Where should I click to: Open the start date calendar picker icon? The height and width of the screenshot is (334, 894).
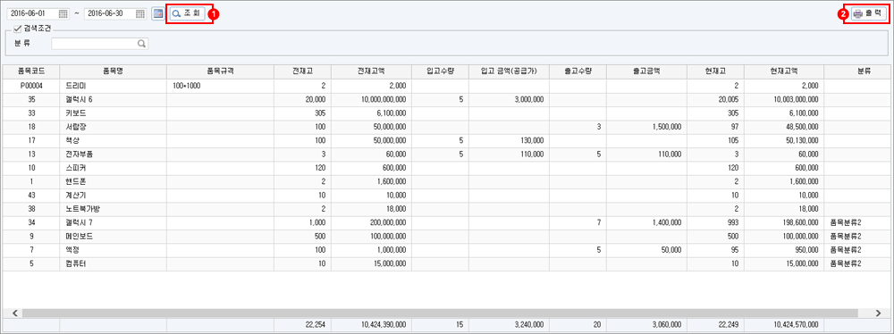(x=63, y=13)
